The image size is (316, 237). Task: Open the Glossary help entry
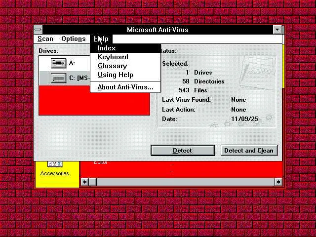tap(125, 66)
